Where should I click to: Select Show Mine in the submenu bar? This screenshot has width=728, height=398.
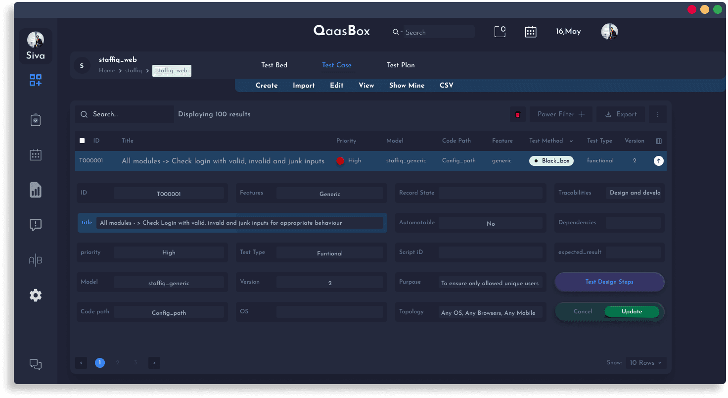pyautogui.click(x=407, y=85)
